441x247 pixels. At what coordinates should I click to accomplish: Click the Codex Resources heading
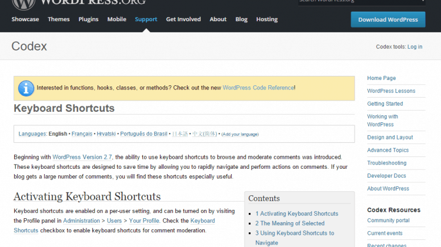393,210
